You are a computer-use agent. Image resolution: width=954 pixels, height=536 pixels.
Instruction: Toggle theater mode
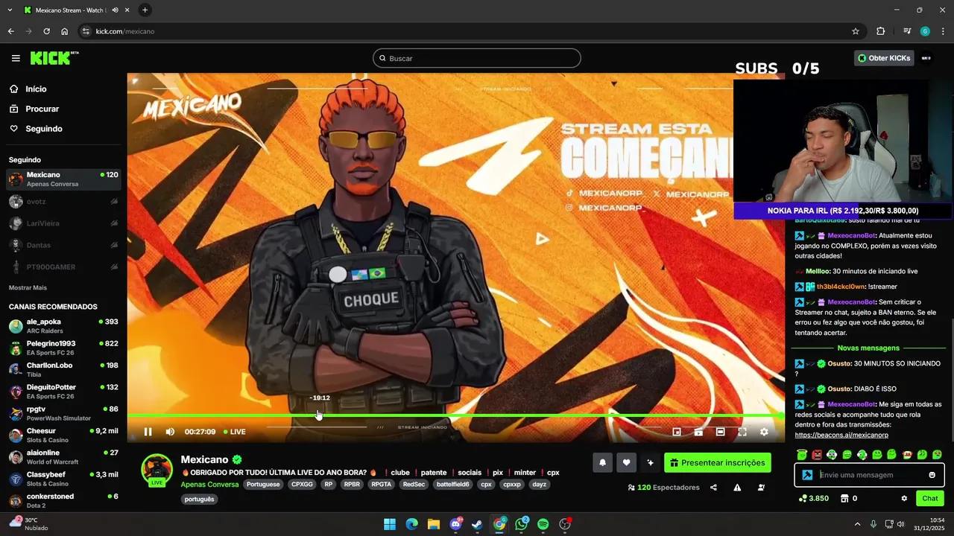720,432
